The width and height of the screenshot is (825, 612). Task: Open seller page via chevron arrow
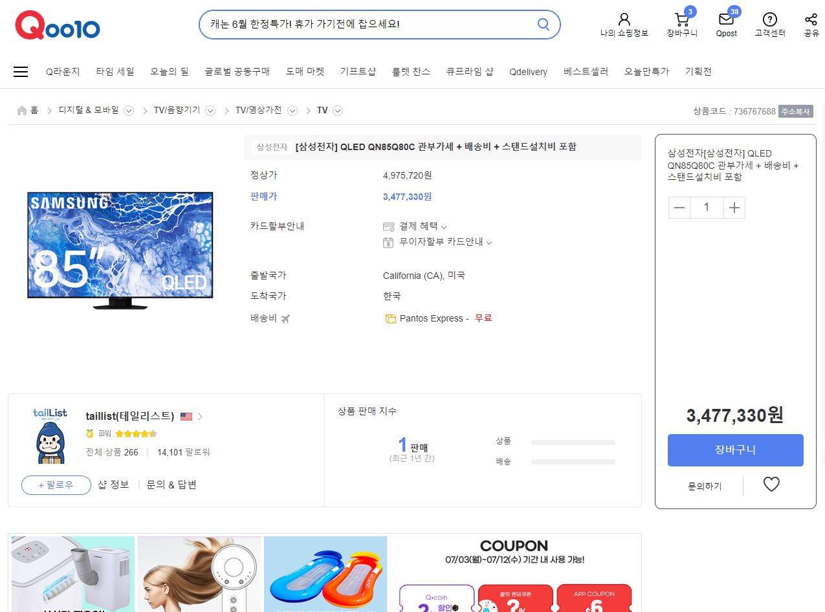click(x=200, y=417)
